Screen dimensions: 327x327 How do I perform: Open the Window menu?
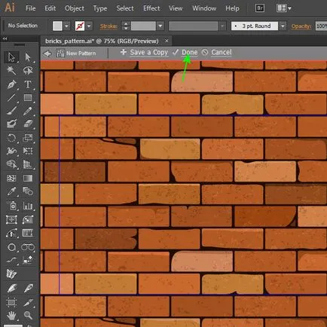click(204, 8)
